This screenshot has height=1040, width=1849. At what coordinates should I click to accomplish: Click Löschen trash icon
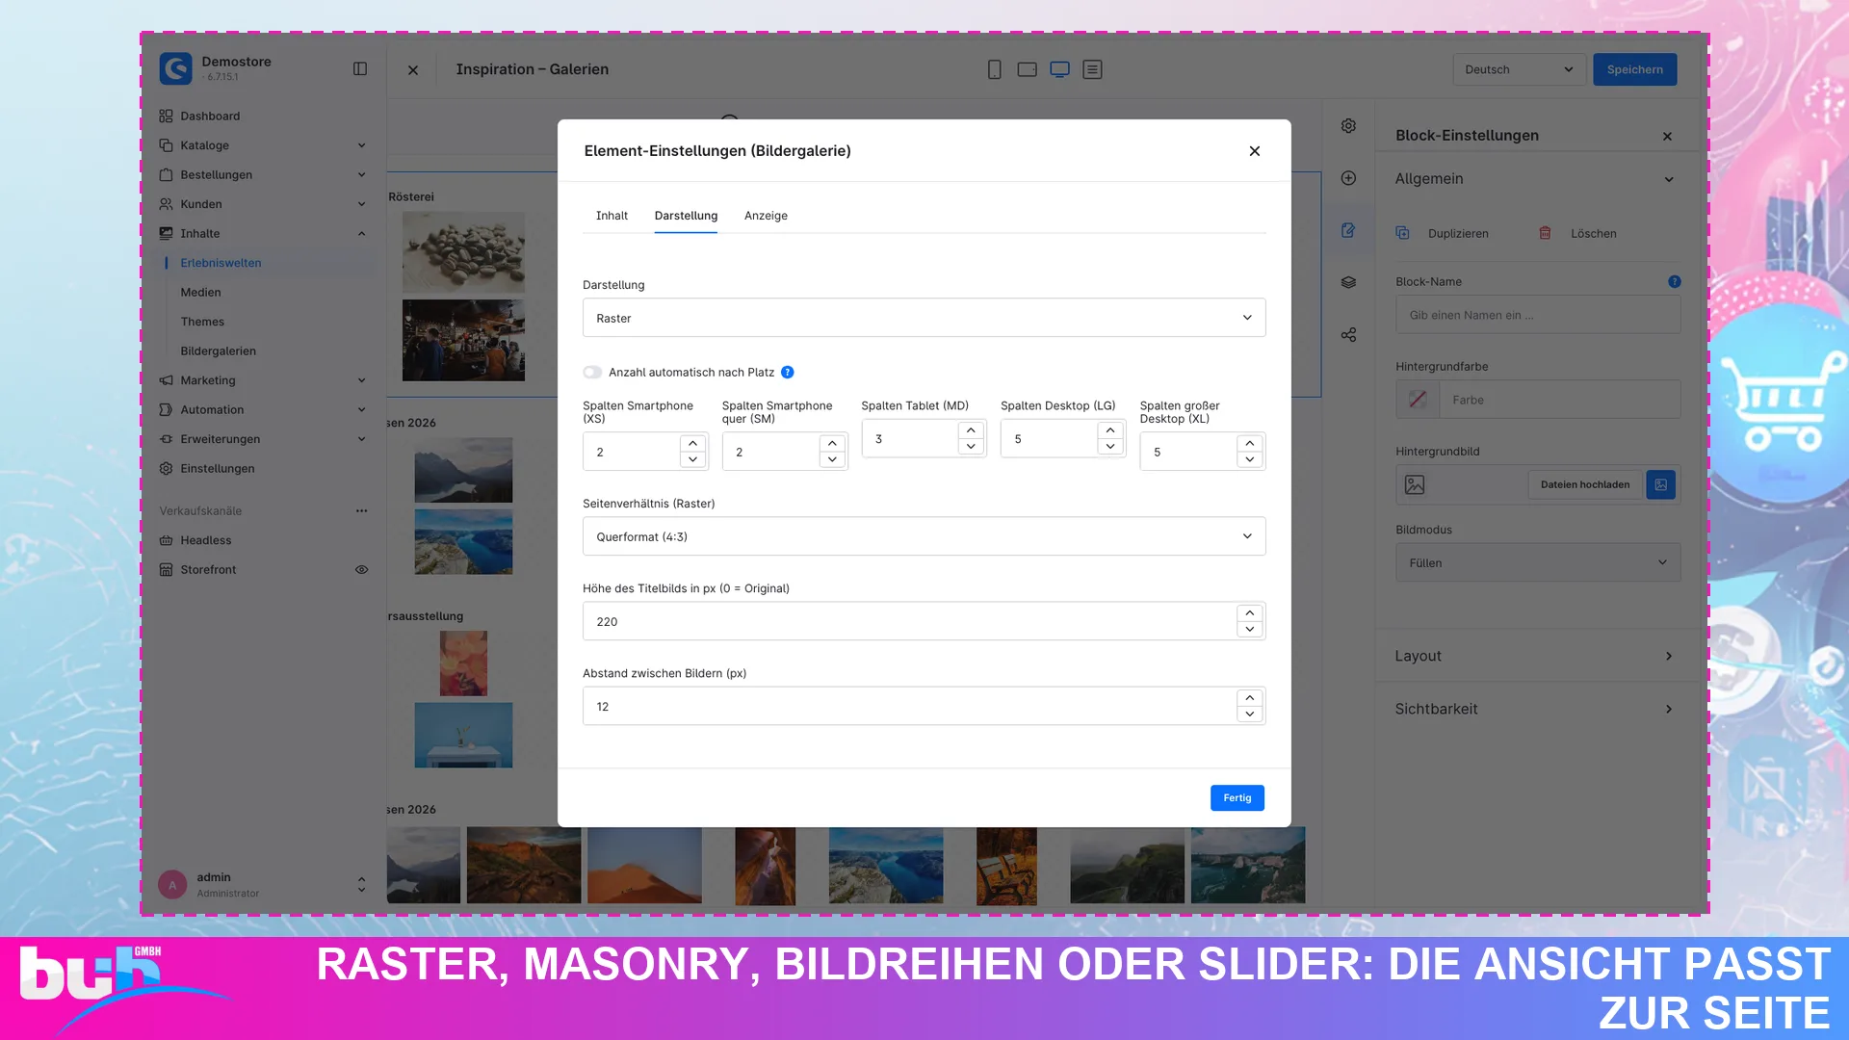1545,233
